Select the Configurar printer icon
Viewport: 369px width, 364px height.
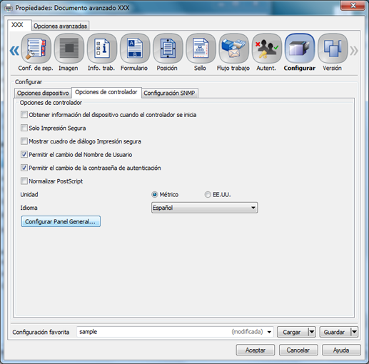pos(300,49)
